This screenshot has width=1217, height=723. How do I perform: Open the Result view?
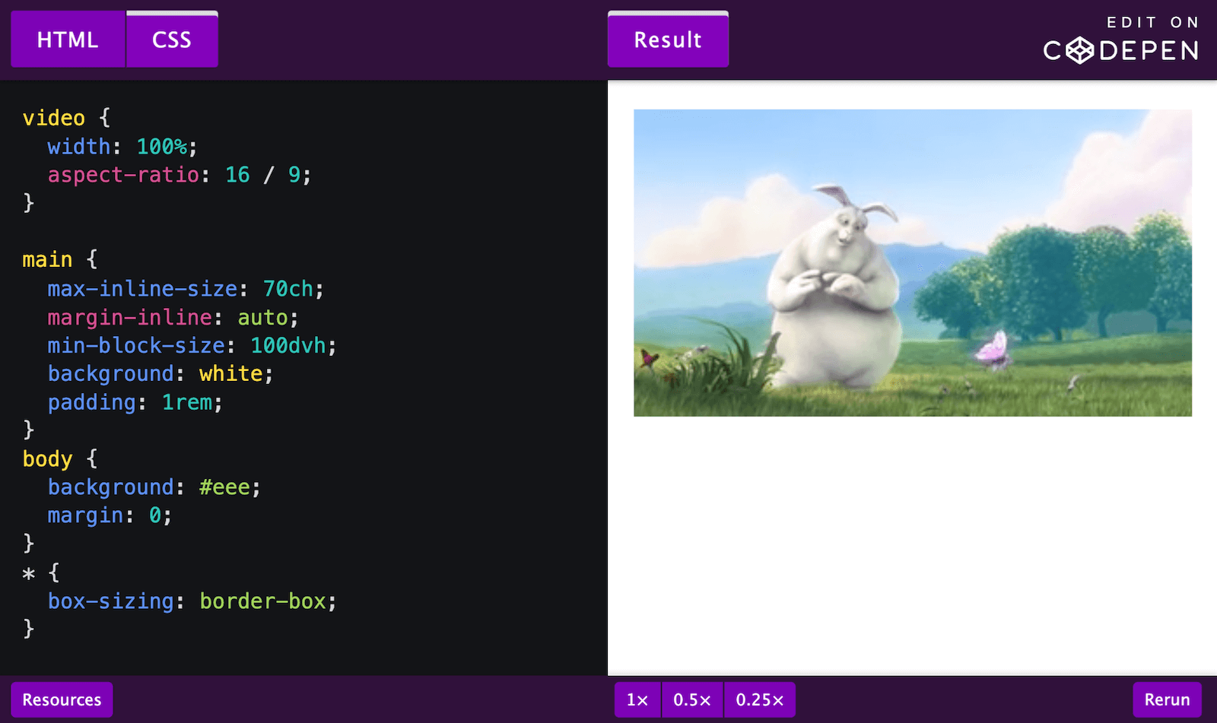point(667,39)
